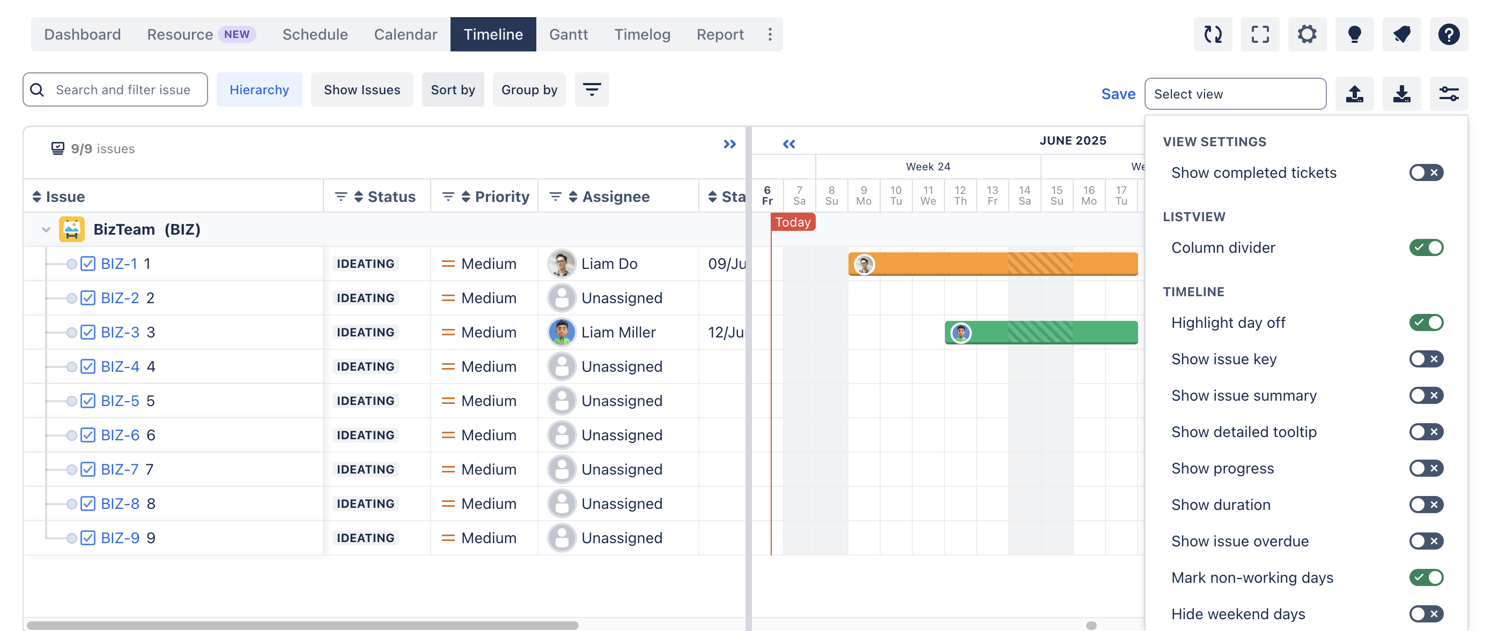
Task: Click the Save link near Select view
Action: (1118, 94)
